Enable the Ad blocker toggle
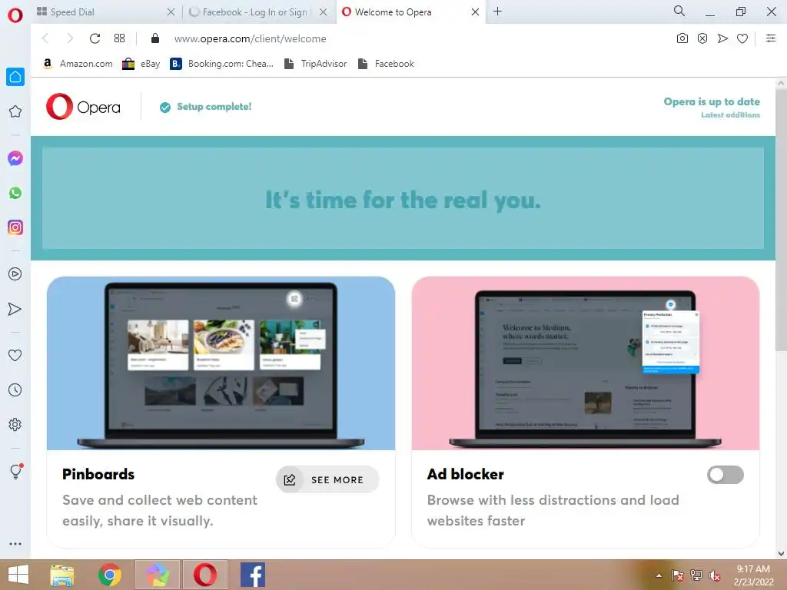The width and height of the screenshot is (787, 590). point(726,475)
